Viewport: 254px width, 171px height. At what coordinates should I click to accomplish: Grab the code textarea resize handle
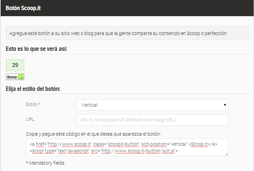[226, 155]
